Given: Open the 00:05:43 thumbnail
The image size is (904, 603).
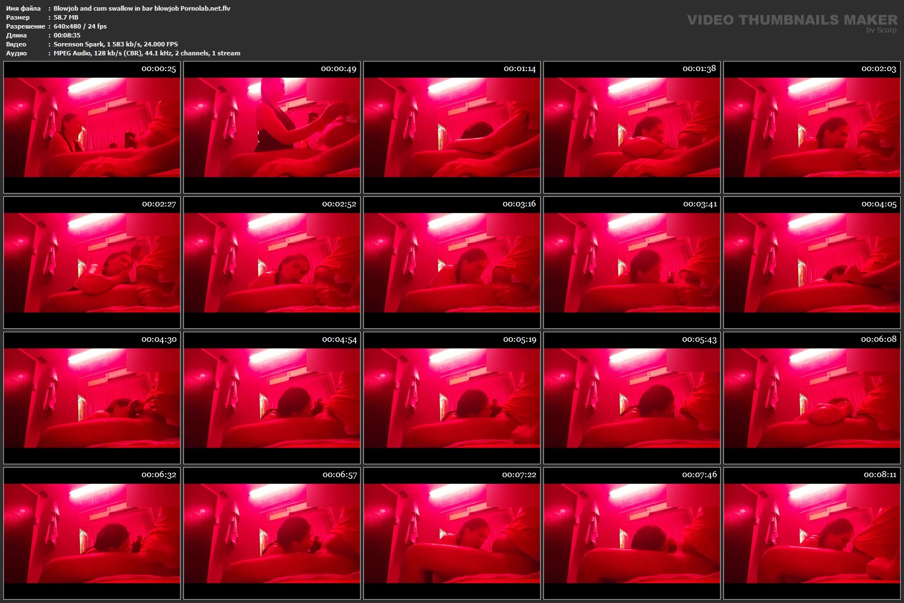Looking at the screenshot, I should tap(632, 398).
